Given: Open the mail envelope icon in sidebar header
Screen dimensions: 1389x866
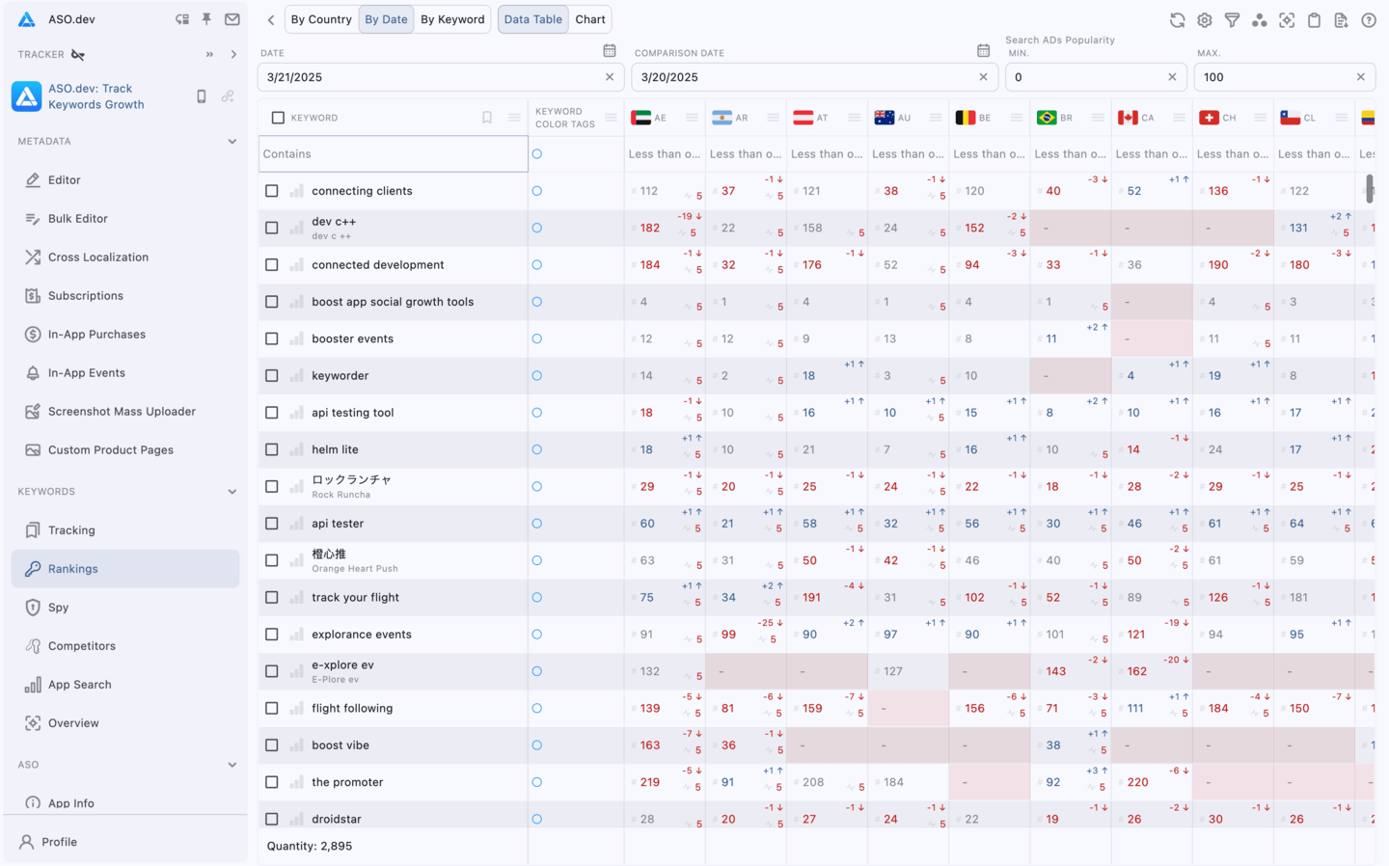Looking at the screenshot, I should (232, 19).
